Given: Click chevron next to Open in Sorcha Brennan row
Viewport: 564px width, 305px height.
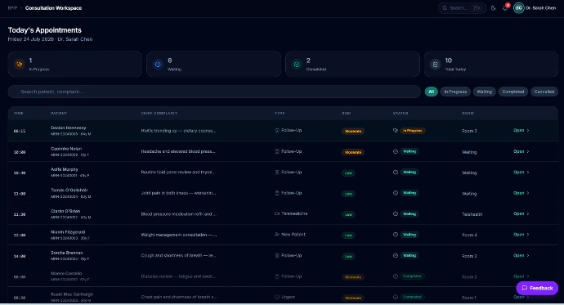Looking at the screenshot, I should point(528,255).
